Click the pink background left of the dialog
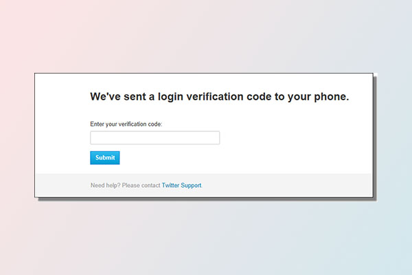412x275 pixels. click(x=17, y=137)
